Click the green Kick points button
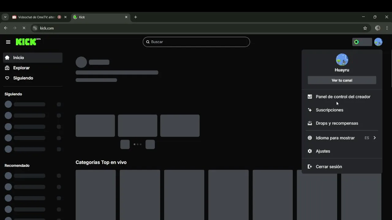 point(362,42)
